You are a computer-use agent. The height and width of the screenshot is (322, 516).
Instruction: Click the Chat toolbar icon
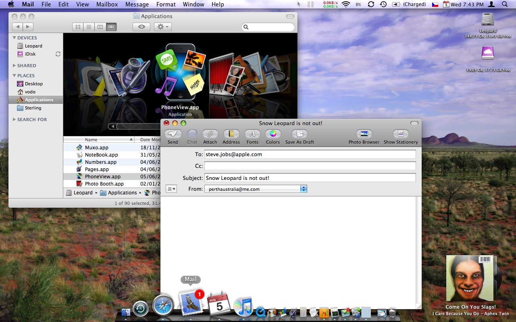(x=192, y=134)
